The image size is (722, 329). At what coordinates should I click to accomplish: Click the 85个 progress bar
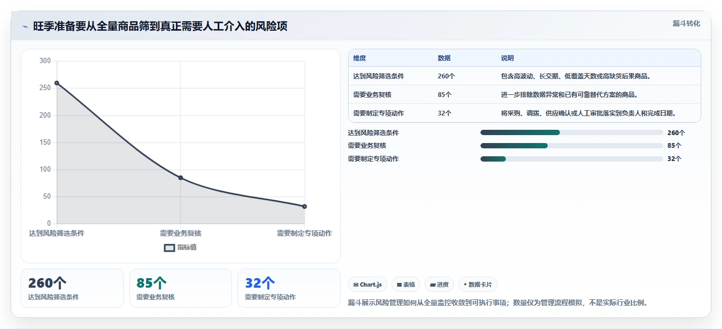[x=572, y=145]
